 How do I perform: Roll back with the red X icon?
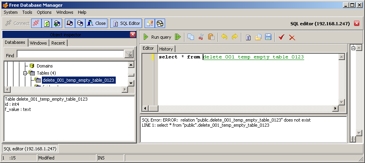[292, 37]
